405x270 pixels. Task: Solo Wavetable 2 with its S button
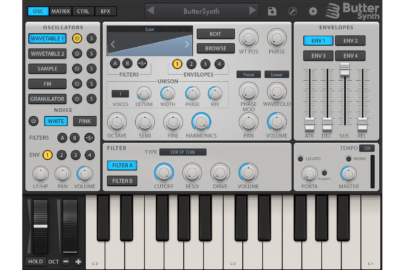click(91, 53)
